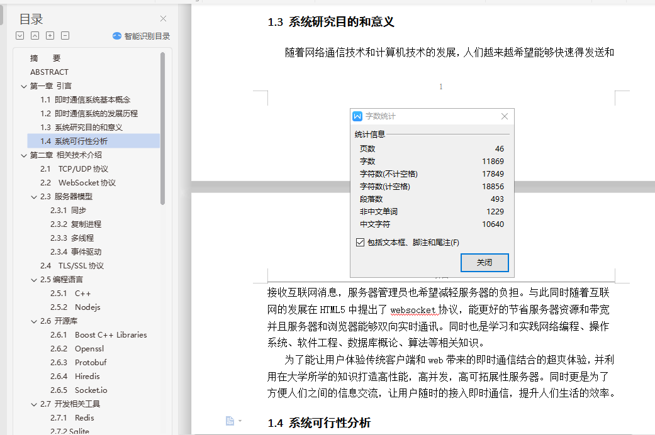
Task: Jump to ABSTRACT in outline
Action: tap(49, 72)
